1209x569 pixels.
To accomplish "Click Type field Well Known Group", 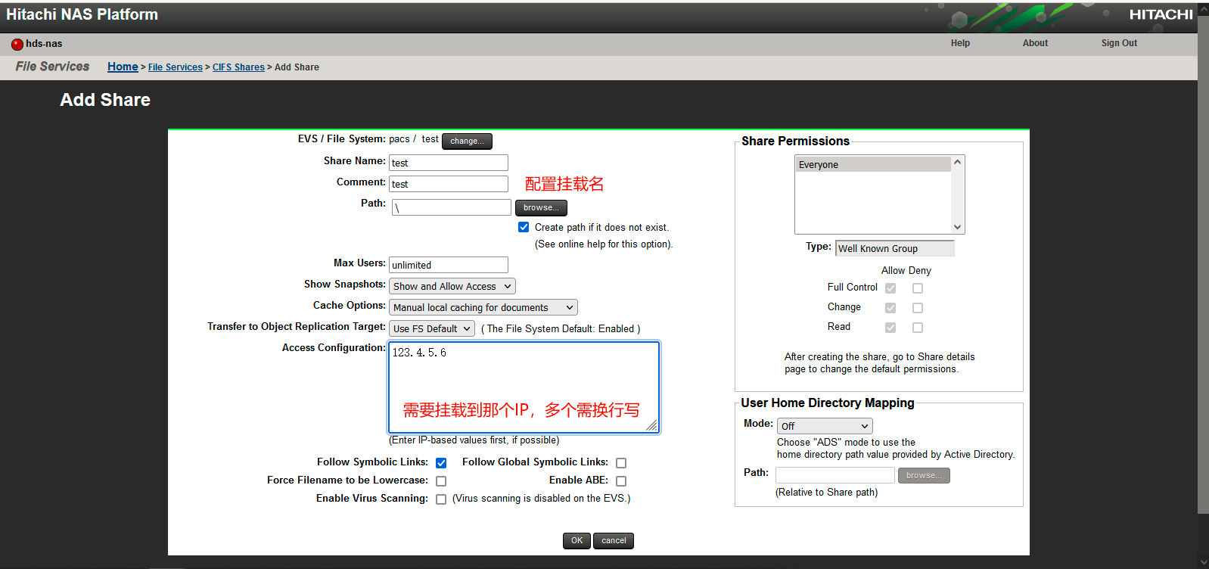I will point(895,248).
